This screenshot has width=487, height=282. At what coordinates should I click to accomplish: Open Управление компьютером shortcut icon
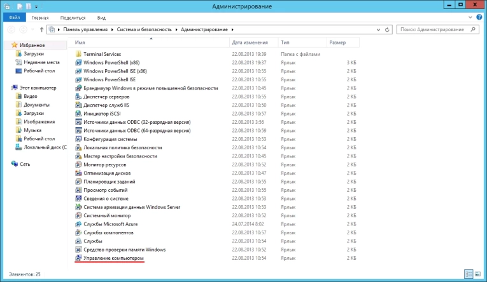[79, 258]
